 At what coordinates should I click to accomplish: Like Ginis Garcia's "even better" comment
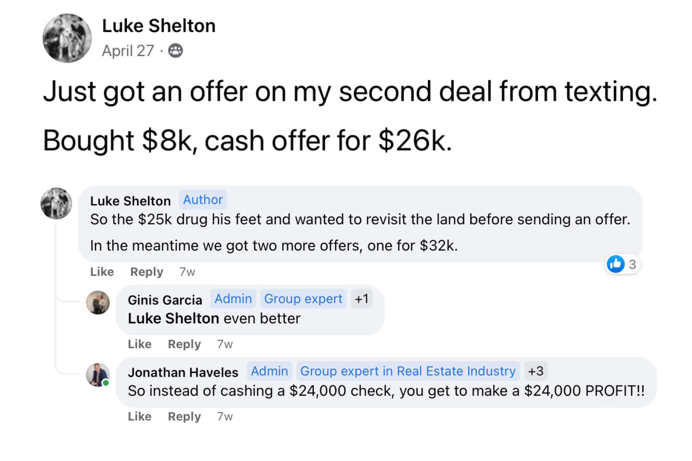click(x=139, y=344)
